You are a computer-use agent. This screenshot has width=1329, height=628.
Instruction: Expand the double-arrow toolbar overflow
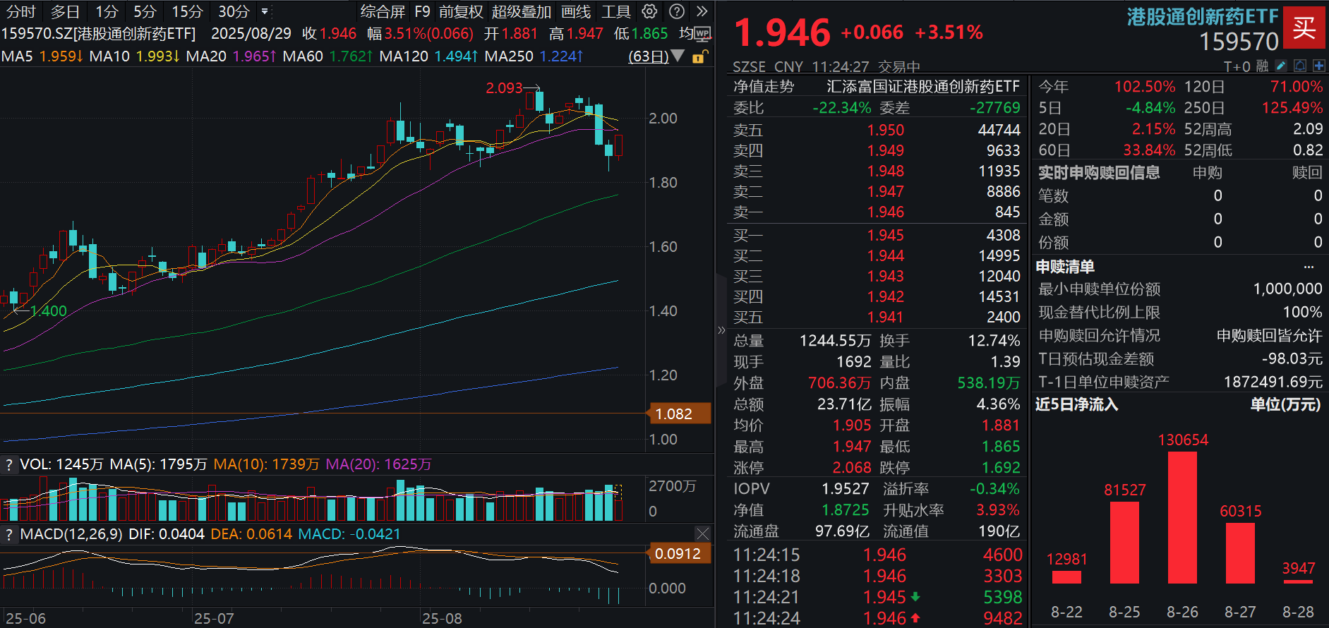click(x=702, y=11)
